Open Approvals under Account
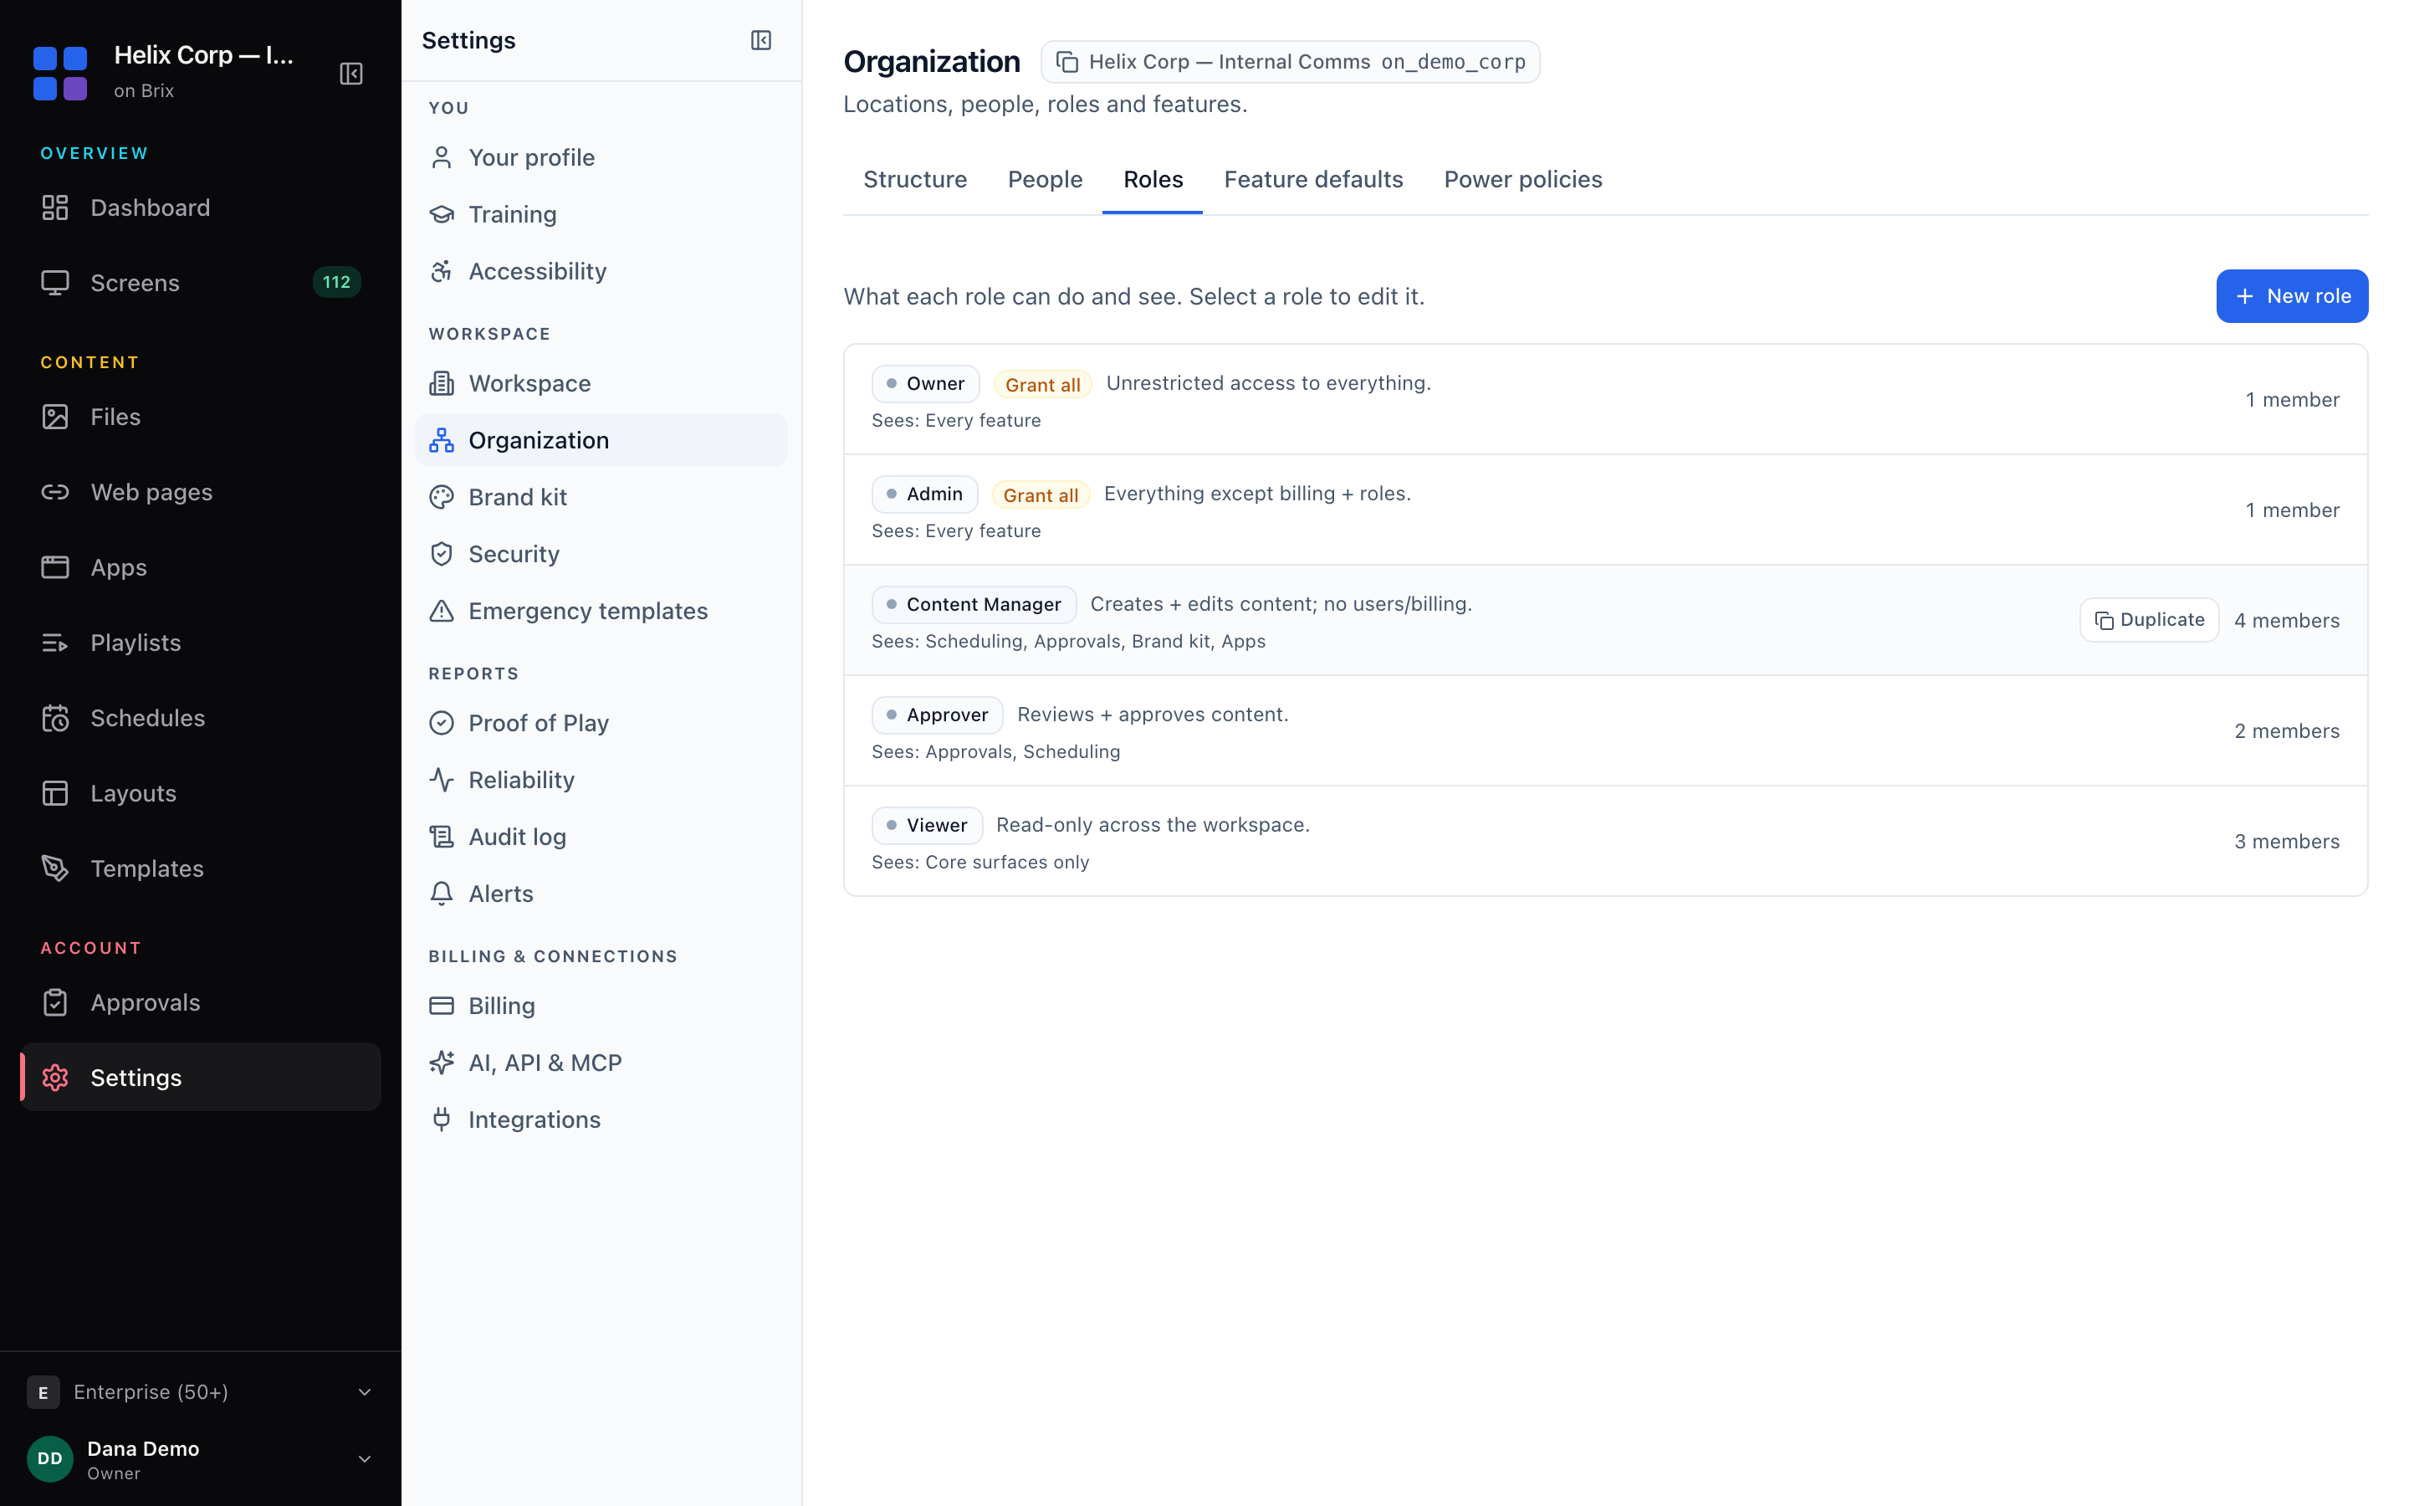This screenshot has height=1506, width=2409. click(x=200, y=1002)
